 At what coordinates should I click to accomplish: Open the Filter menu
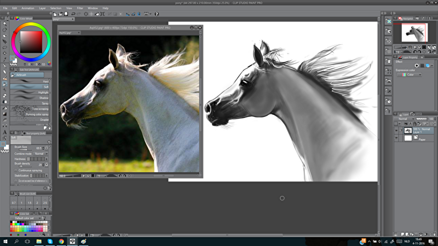80,8
